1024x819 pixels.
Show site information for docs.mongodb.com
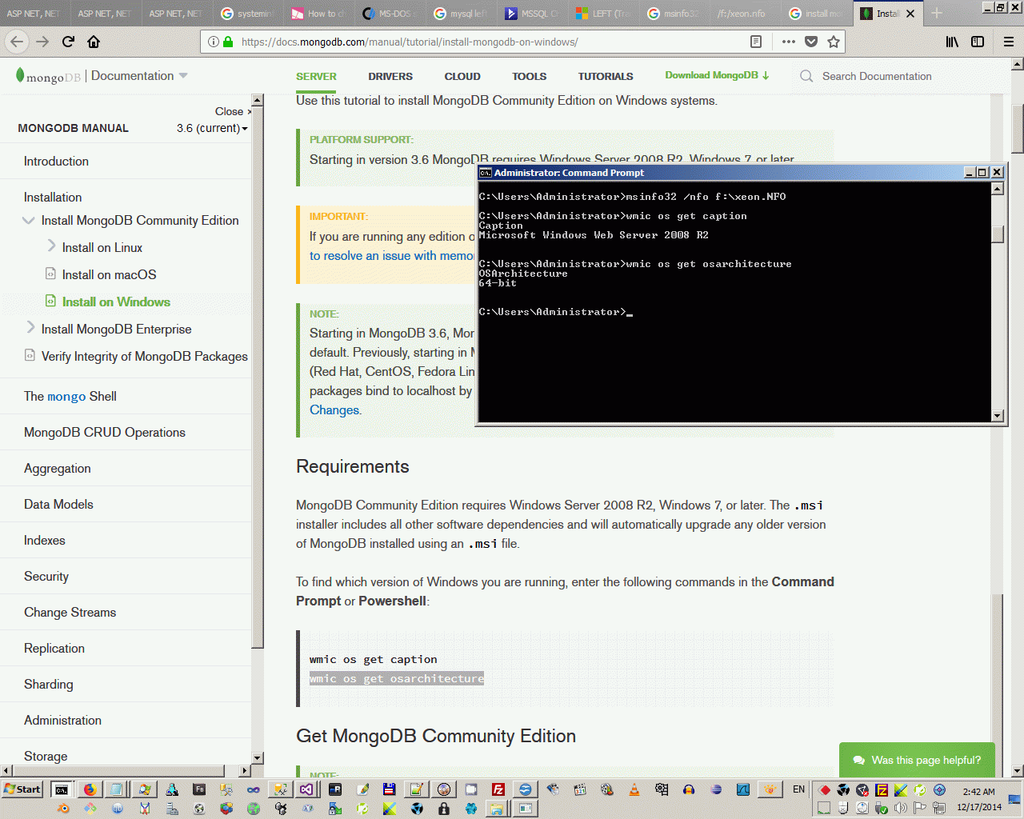(213, 42)
